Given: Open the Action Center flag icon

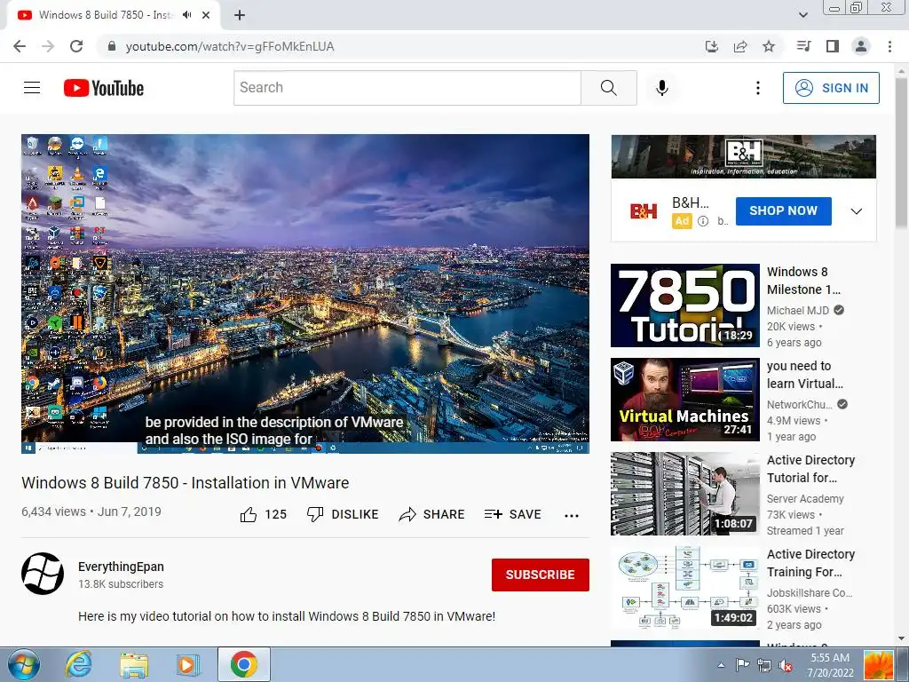Looking at the screenshot, I should [742, 665].
